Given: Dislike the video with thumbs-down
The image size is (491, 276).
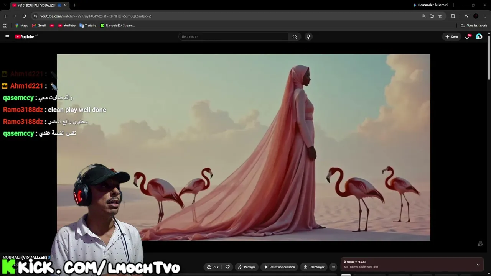Looking at the screenshot, I should [227, 267].
